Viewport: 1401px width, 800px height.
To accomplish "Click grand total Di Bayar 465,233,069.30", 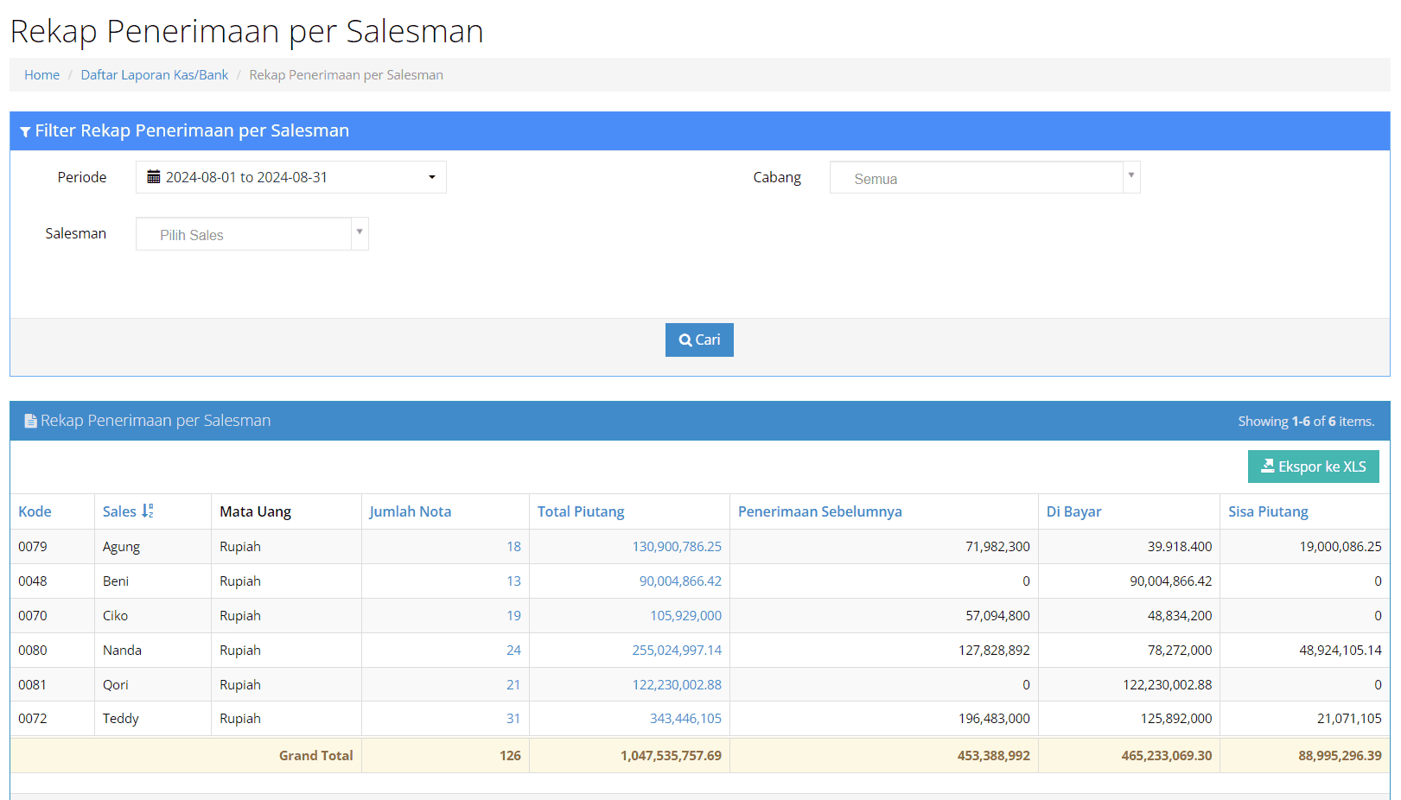I will tap(1167, 756).
